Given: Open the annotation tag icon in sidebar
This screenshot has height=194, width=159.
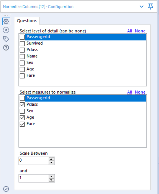Looking at the screenshot, I should (x=6, y=39).
